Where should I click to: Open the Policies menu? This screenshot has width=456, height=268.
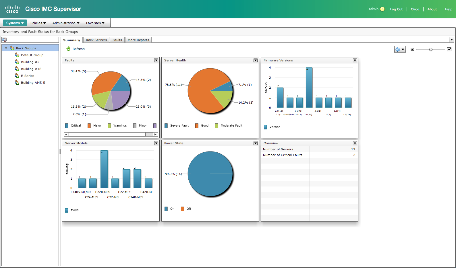tap(38, 23)
